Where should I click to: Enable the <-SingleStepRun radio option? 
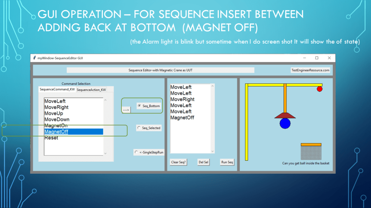[136, 152]
